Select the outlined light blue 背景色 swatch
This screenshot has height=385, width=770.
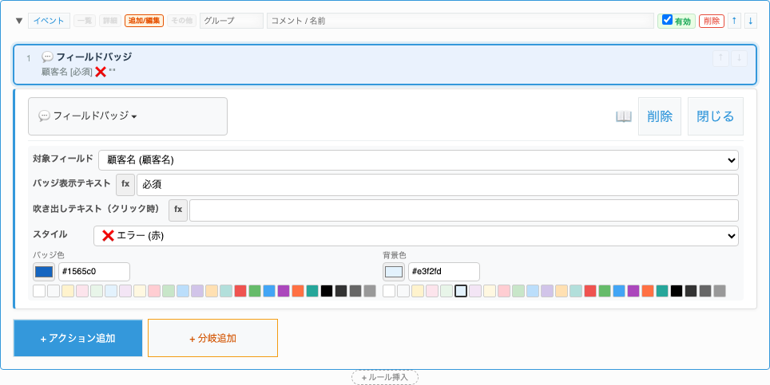pos(461,291)
